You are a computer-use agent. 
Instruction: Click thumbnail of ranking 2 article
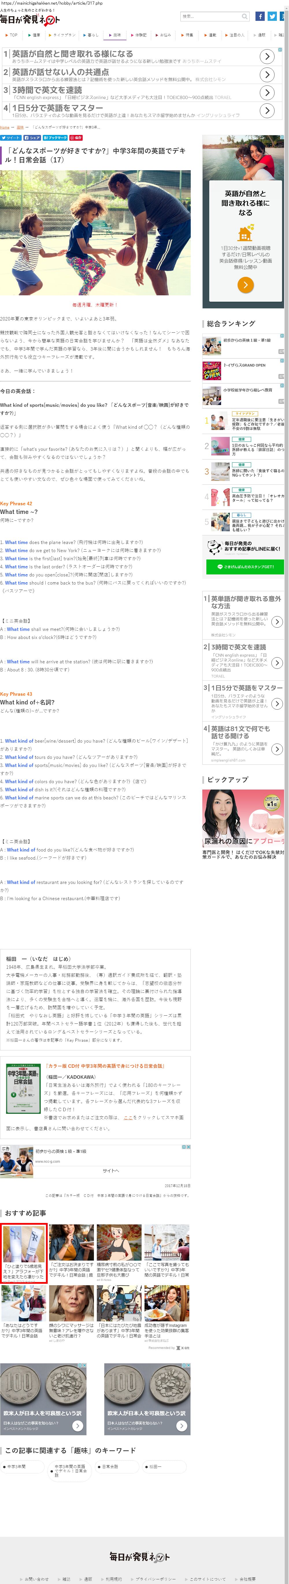pos(220,446)
